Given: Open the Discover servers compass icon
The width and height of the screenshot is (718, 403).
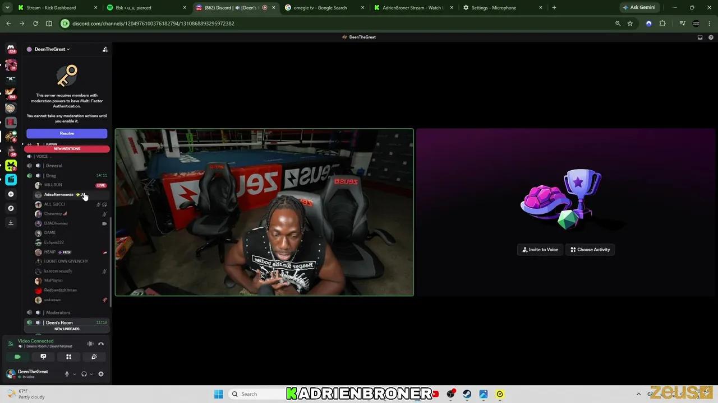Looking at the screenshot, I should click(x=11, y=208).
